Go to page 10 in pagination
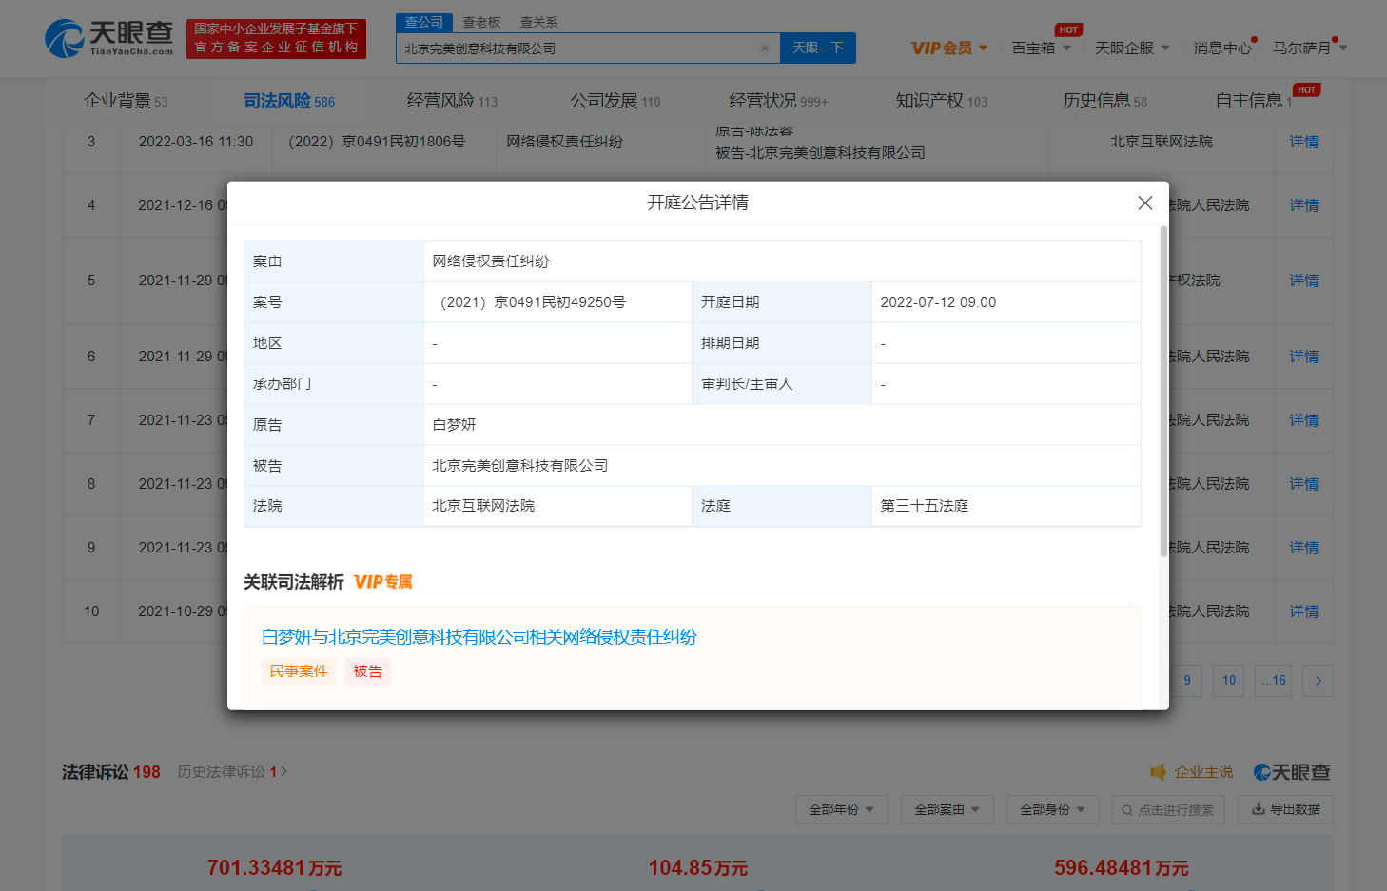The image size is (1387, 891). click(x=1228, y=681)
